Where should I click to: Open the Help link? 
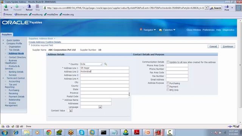coord(219,30)
